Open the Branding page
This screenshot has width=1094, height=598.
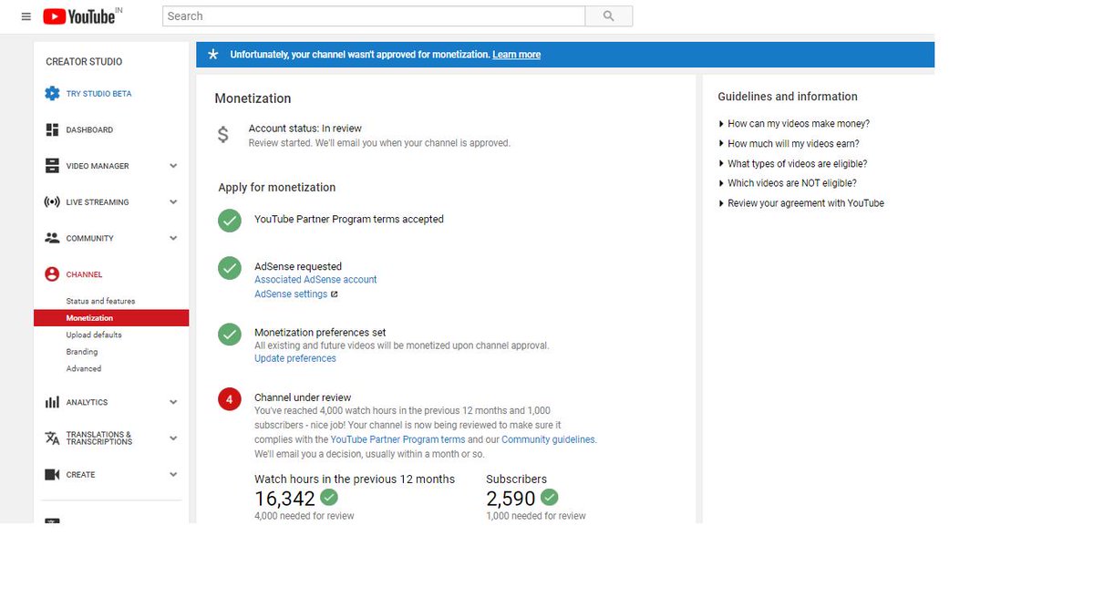(82, 352)
